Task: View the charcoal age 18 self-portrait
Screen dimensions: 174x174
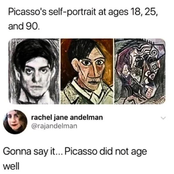Action: pyautogui.click(x=34, y=71)
